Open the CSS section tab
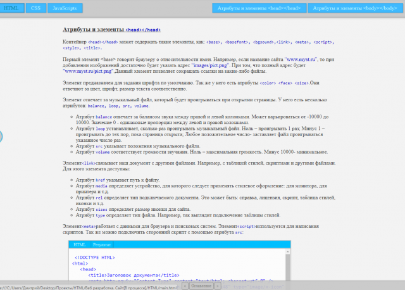The width and height of the screenshot is (405, 290). (x=36, y=8)
